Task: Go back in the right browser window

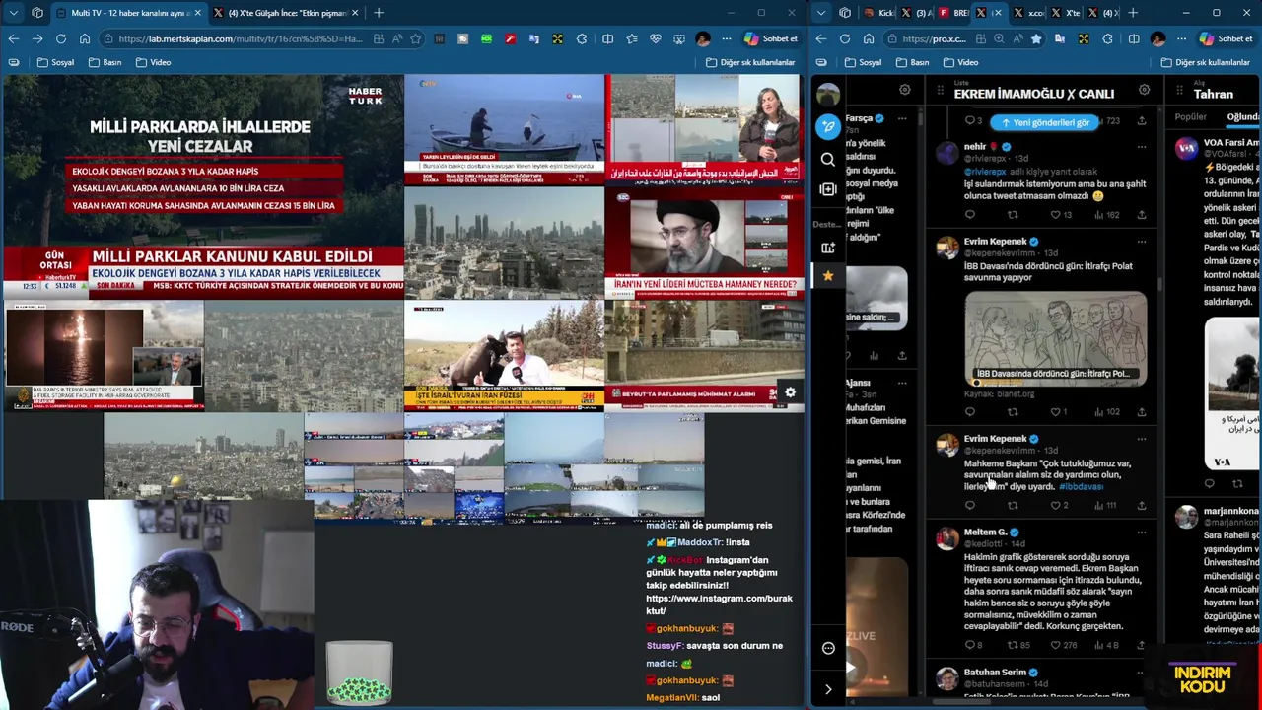Action: coord(821,38)
